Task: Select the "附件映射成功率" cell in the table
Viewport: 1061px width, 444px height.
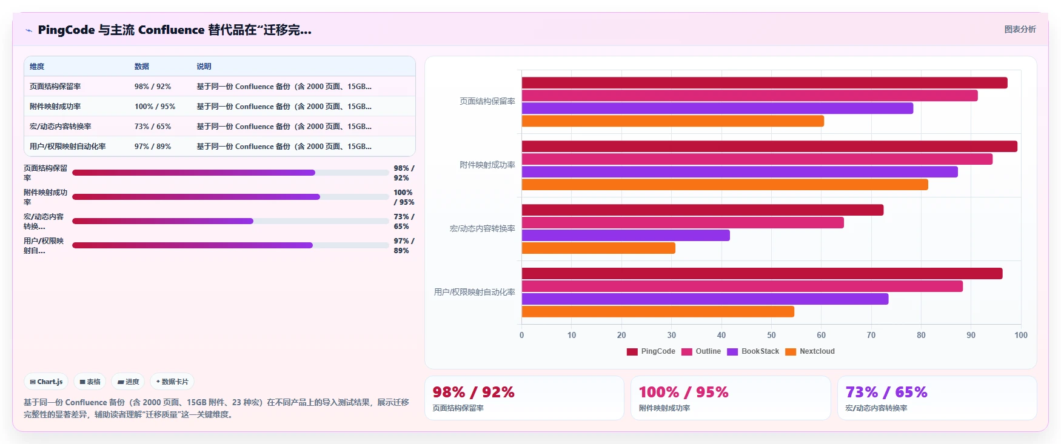Action: pos(55,107)
